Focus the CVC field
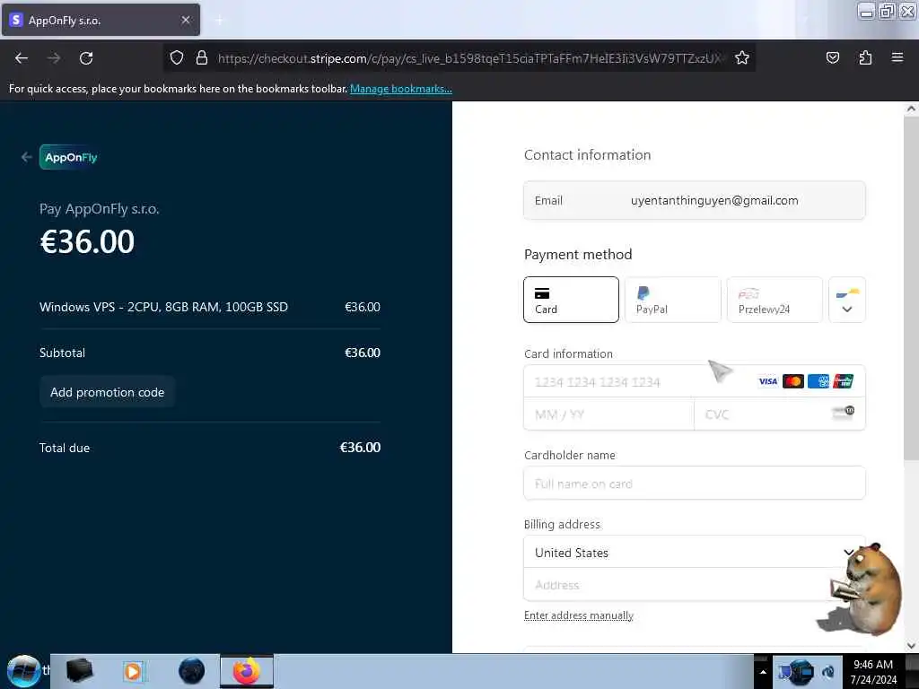Screen dimensions: 919x689 click(780, 414)
